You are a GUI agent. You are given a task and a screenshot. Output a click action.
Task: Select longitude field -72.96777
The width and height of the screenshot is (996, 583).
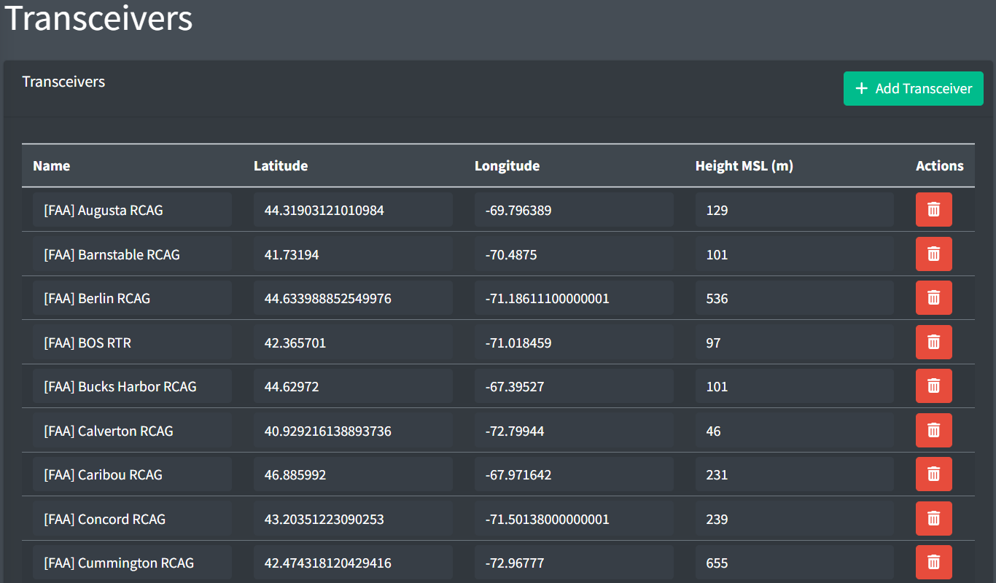[x=574, y=563]
